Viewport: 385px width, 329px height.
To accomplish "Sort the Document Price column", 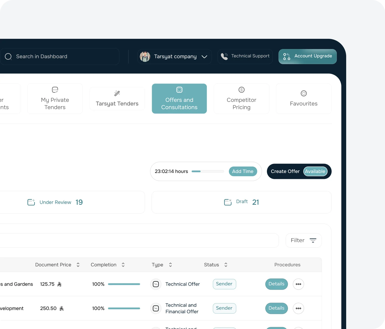I will coord(78,265).
